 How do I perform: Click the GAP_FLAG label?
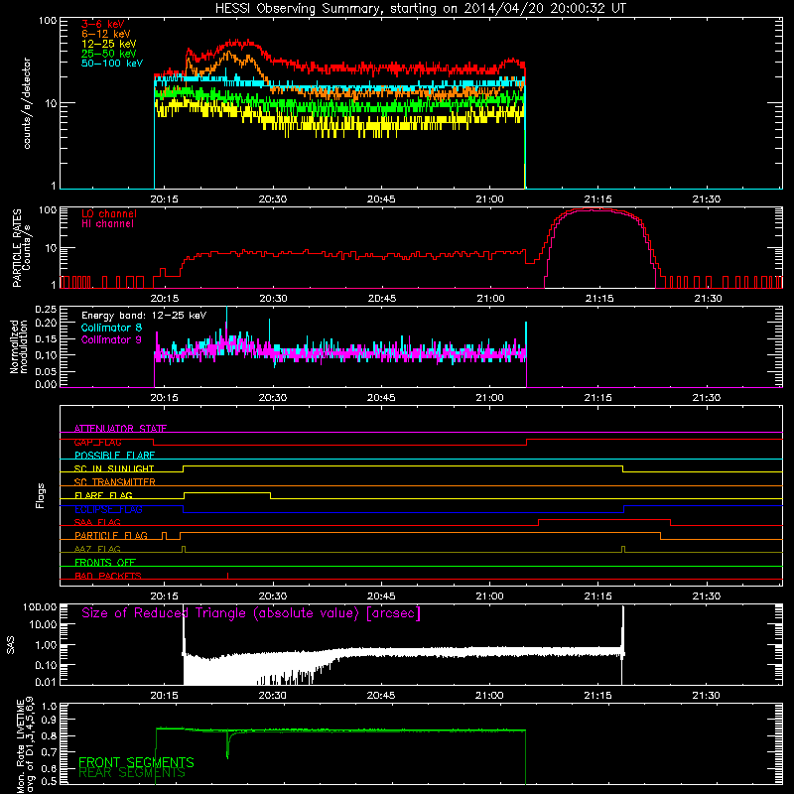(97, 442)
